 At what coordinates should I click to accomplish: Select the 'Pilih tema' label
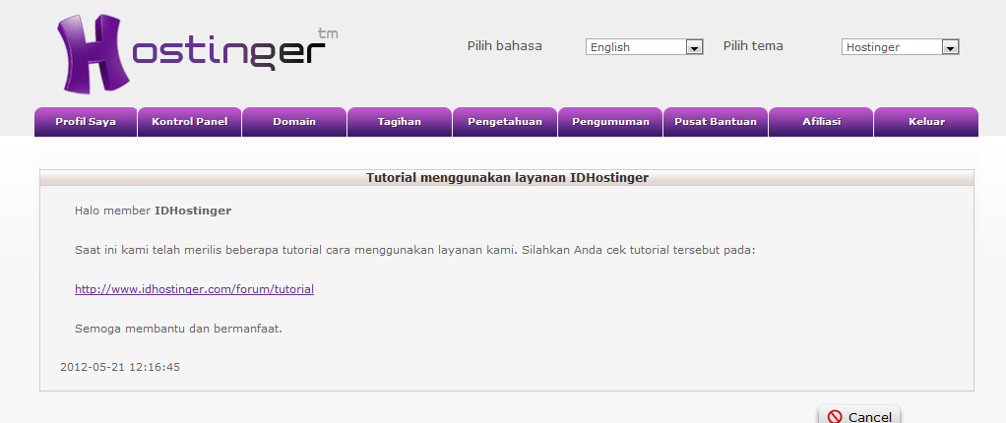coord(753,46)
